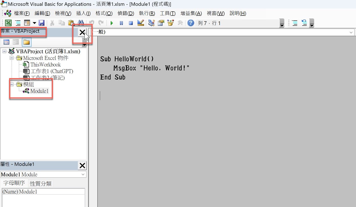Run the macro with the green play icon
The image size is (356, 207).
pos(112,23)
